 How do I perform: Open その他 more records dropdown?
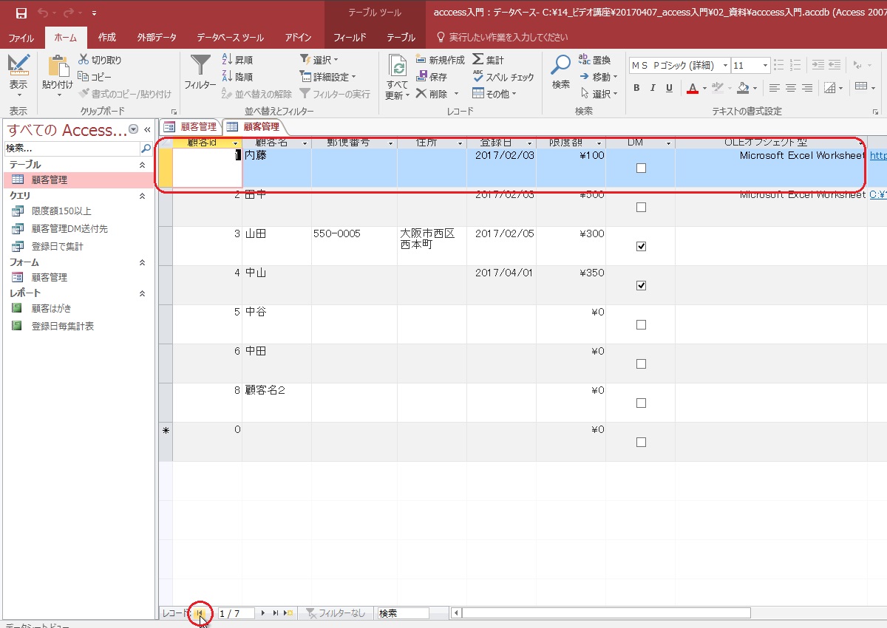(x=495, y=94)
